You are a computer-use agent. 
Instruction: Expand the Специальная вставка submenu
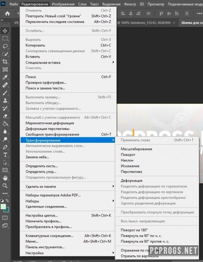click(x=68, y=62)
